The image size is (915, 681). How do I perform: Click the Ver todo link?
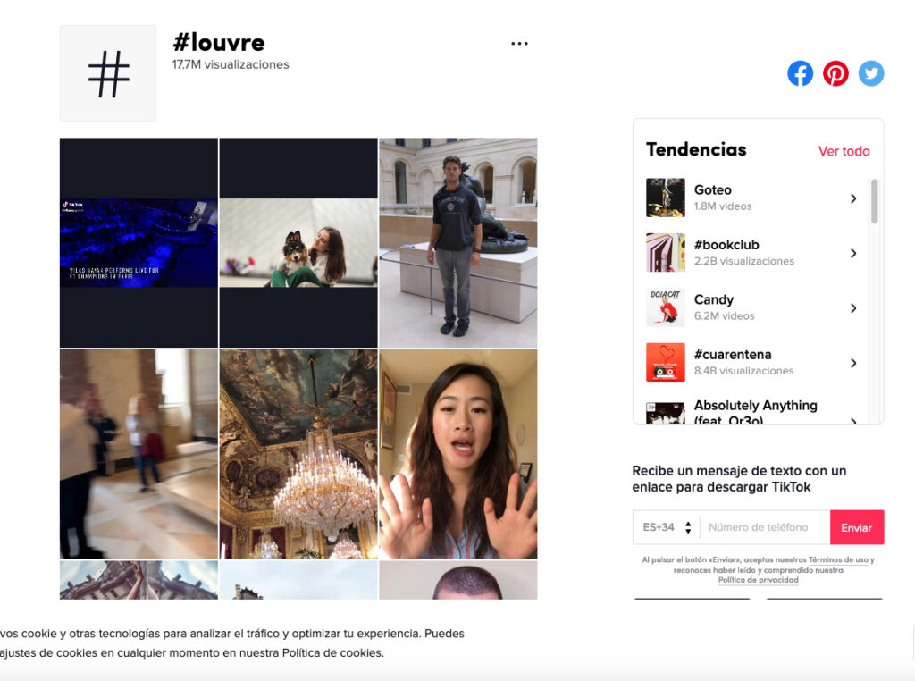(844, 151)
